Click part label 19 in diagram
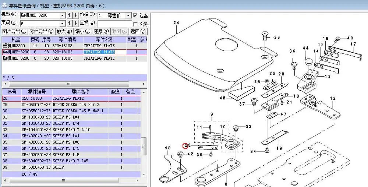 coord(279,148)
